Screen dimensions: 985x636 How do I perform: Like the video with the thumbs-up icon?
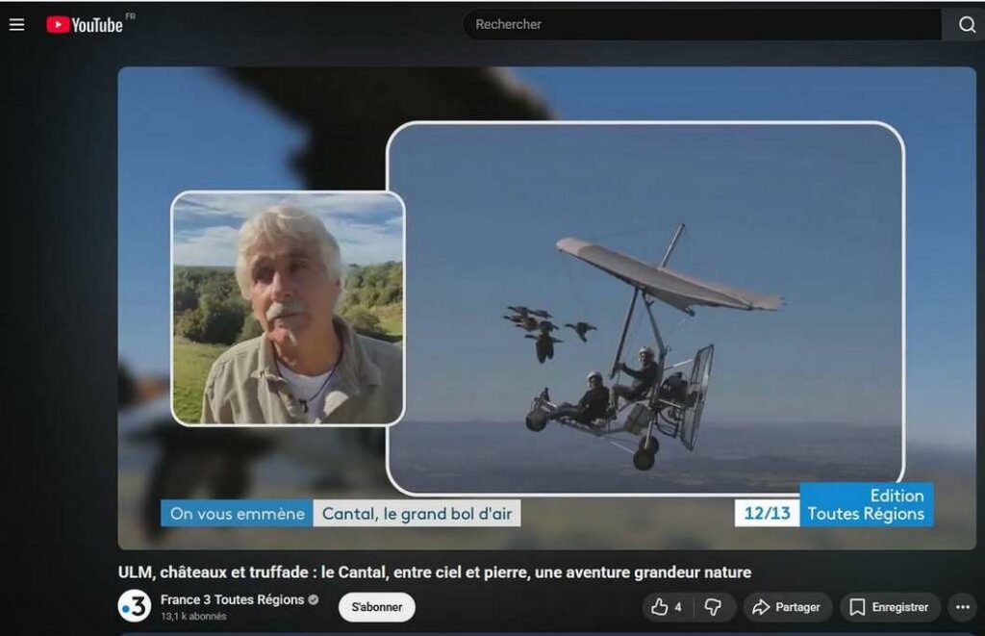[660, 607]
